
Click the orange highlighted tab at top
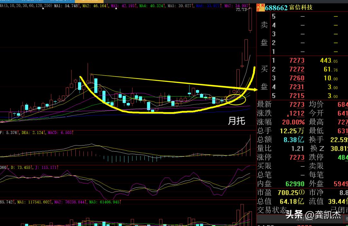coord(89,1)
